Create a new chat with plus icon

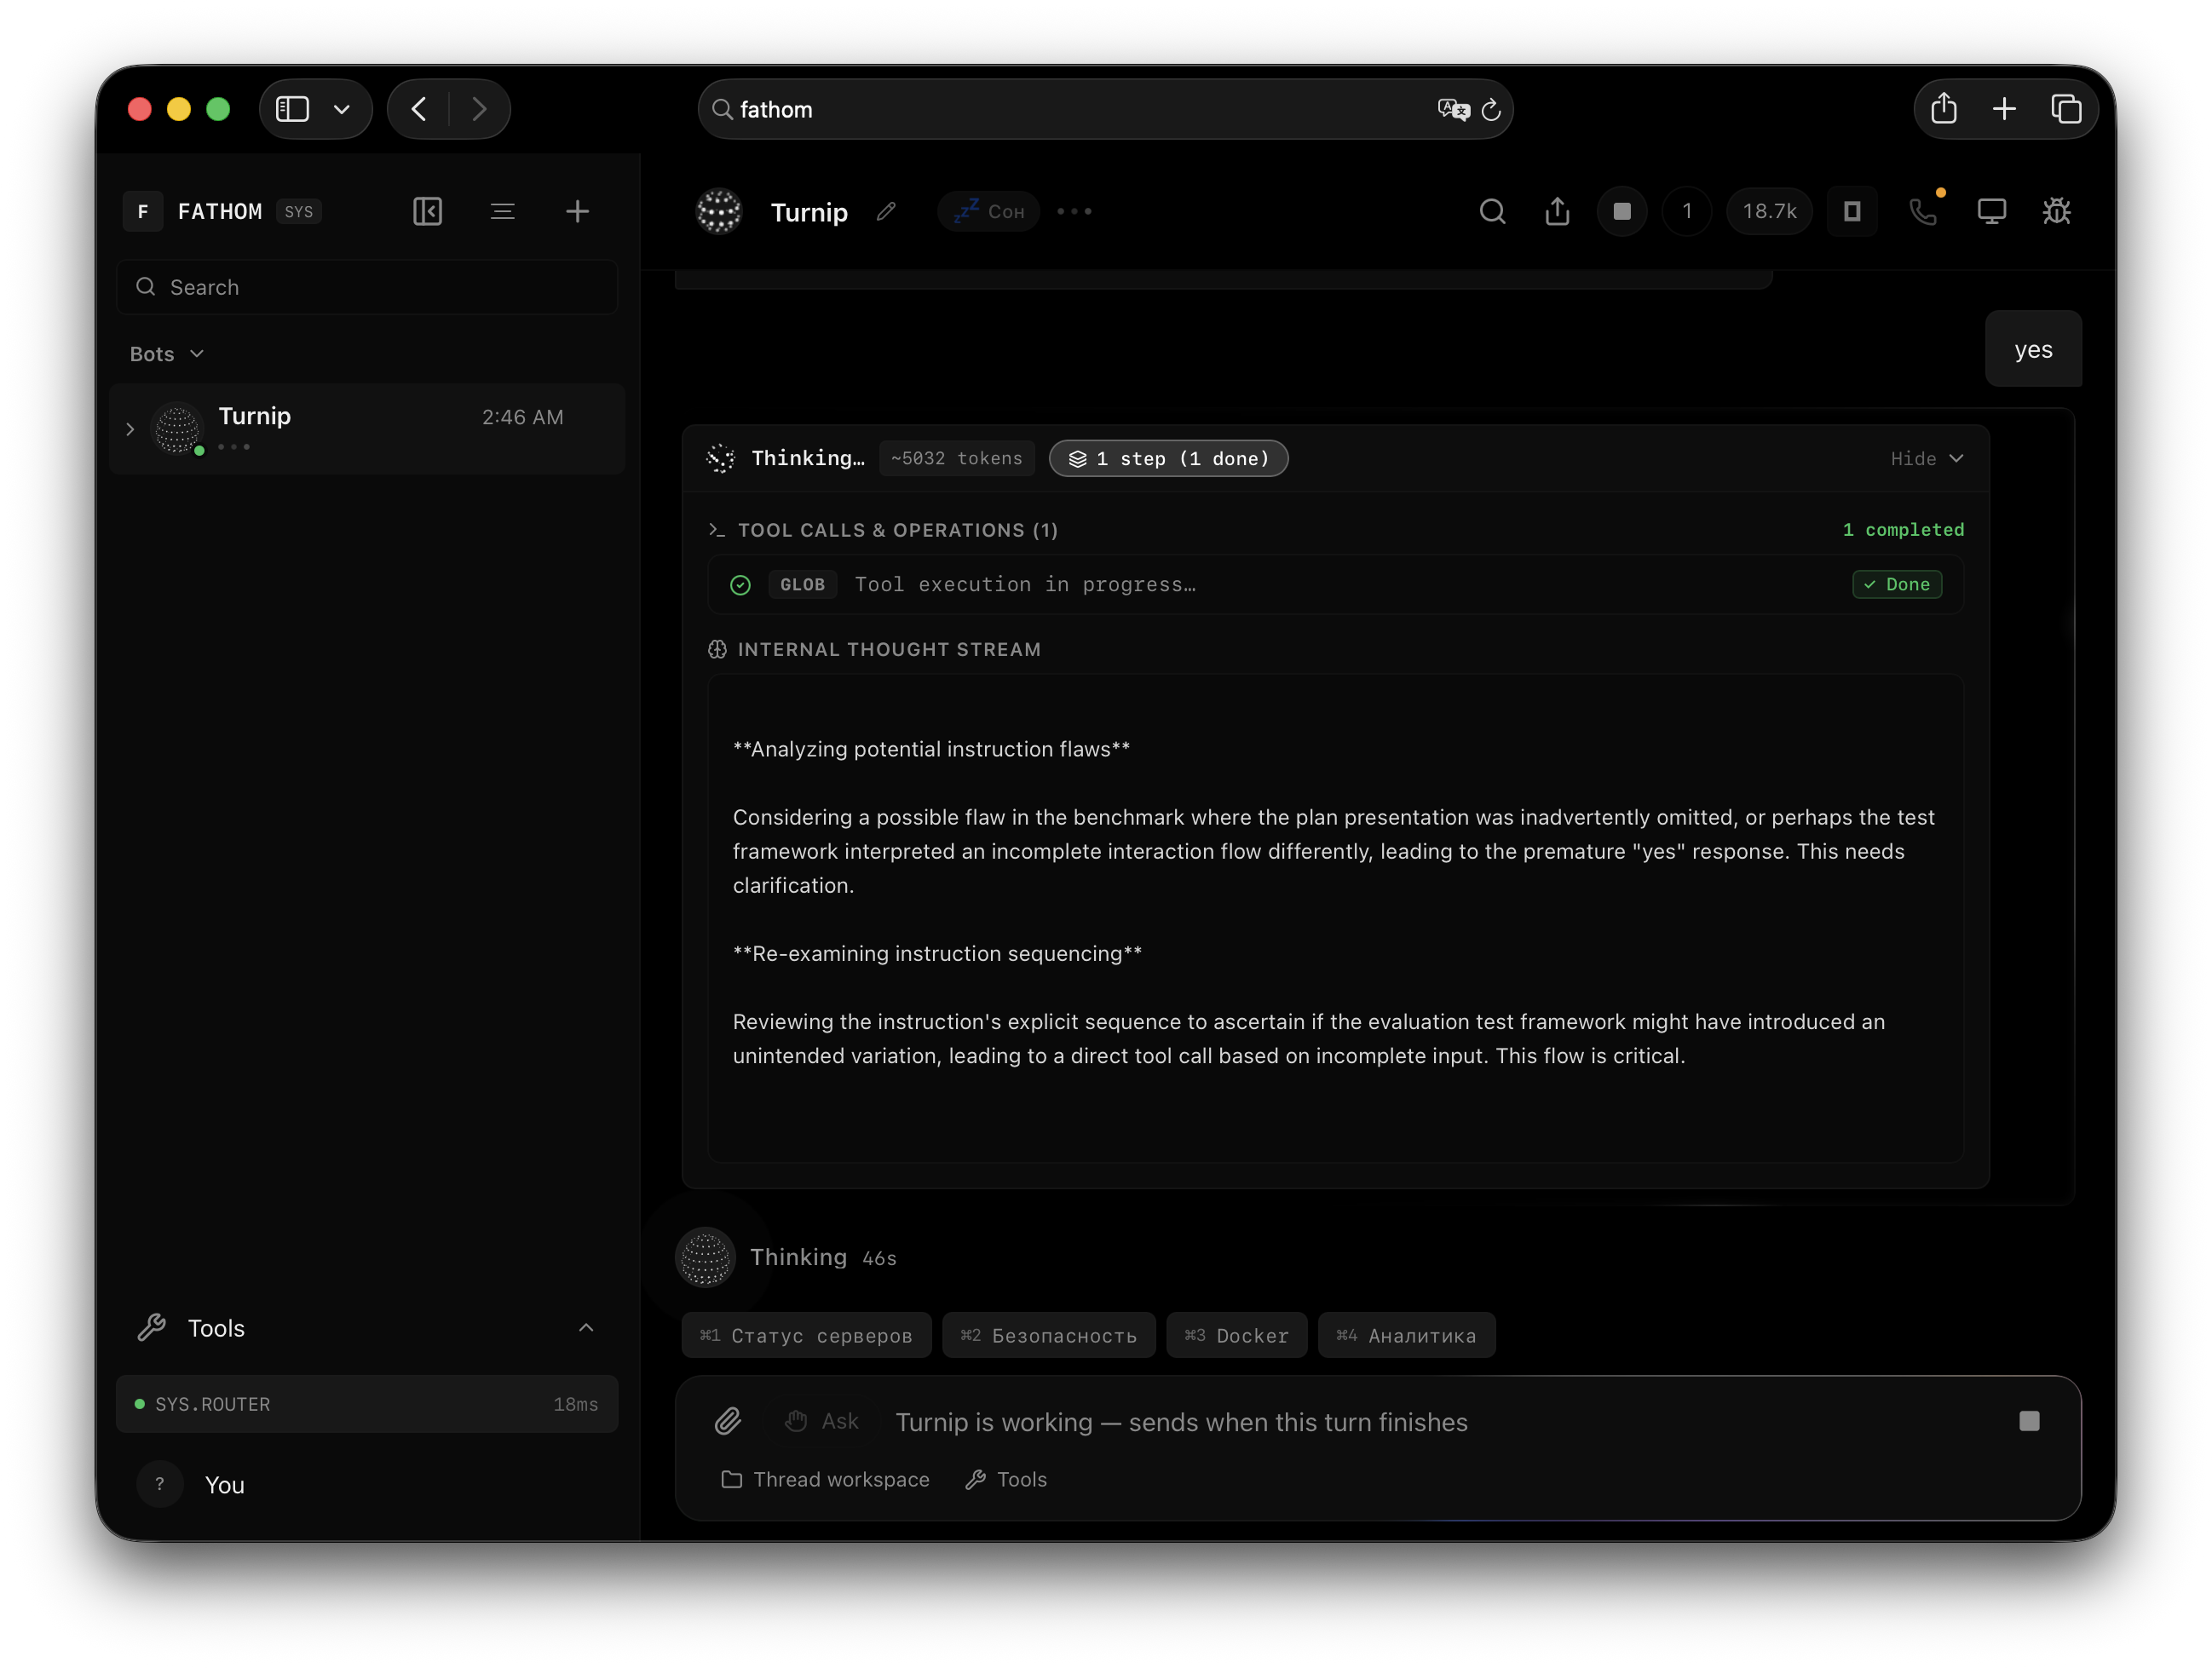(x=577, y=211)
